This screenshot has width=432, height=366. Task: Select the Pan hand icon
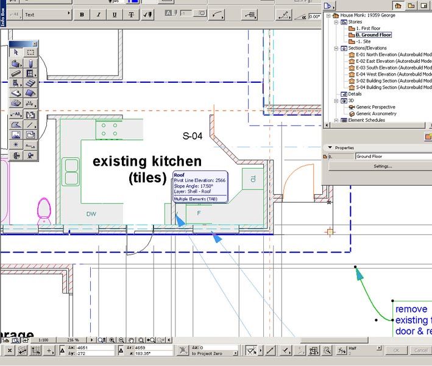131,340
